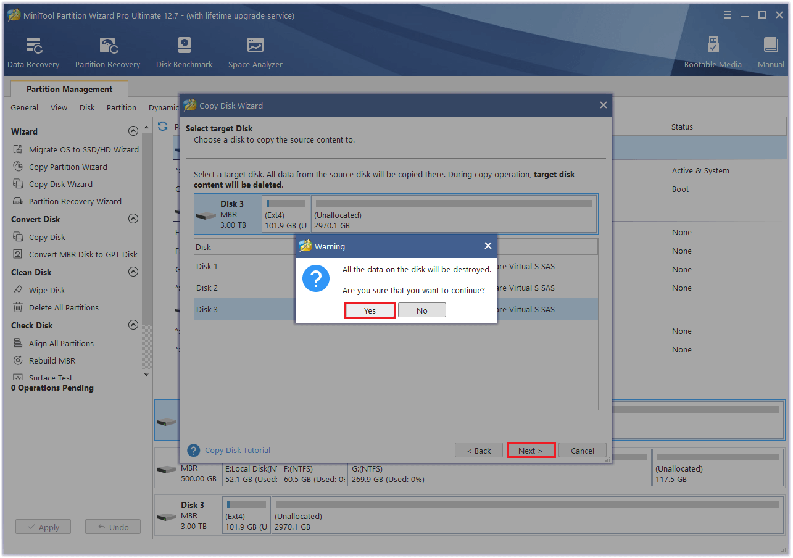Viewport: 793px width, 558px height.
Task: Collapse the Convert Disk section
Action: point(133,219)
